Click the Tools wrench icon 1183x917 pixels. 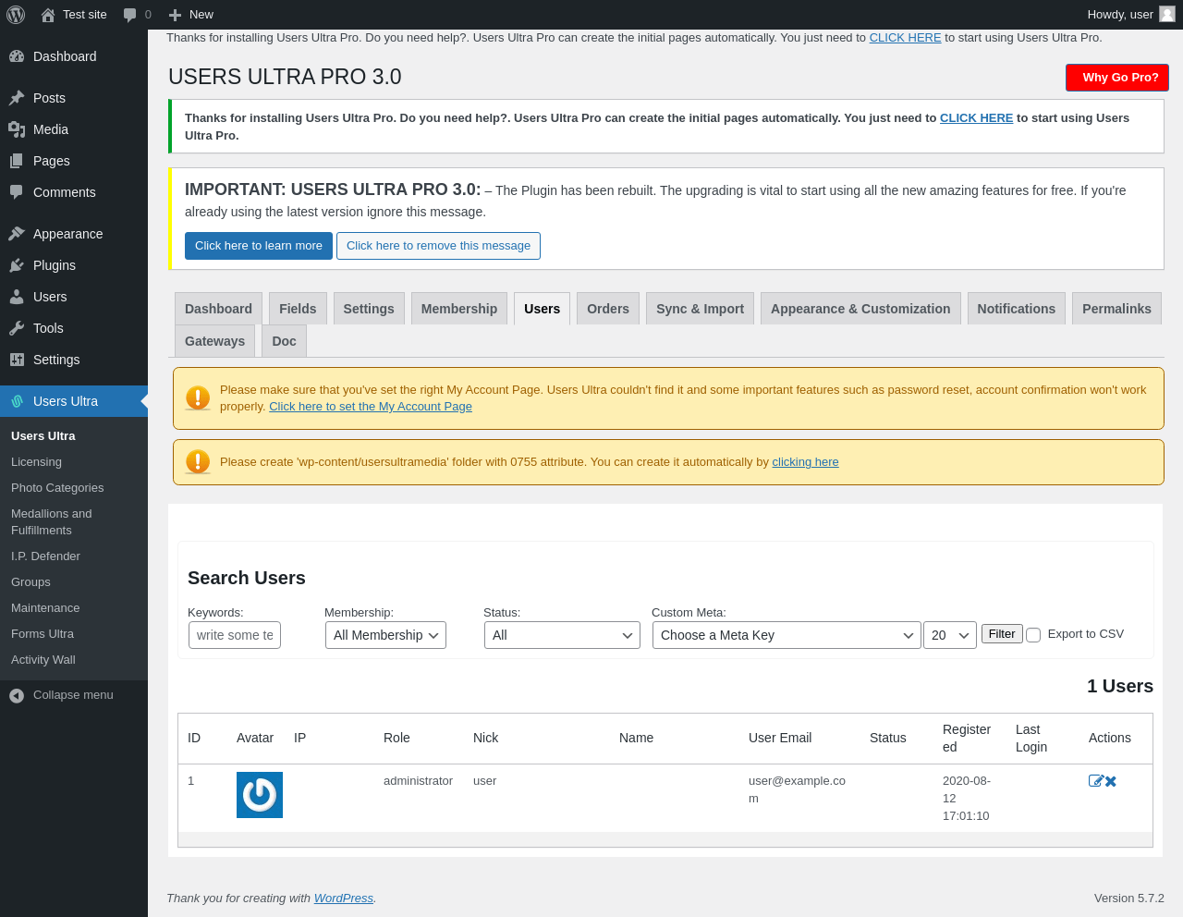pos(17,328)
